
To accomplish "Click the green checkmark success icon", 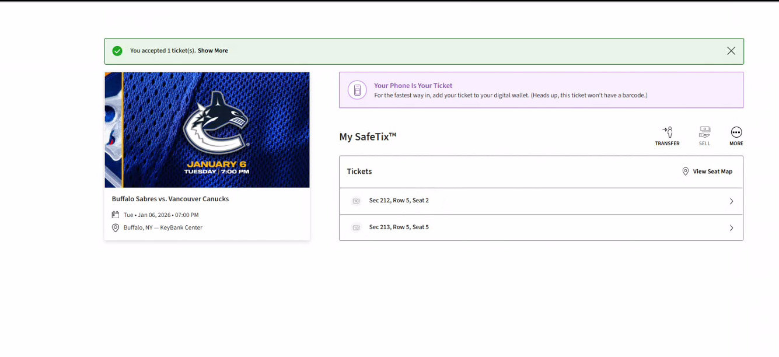I will tap(117, 51).
